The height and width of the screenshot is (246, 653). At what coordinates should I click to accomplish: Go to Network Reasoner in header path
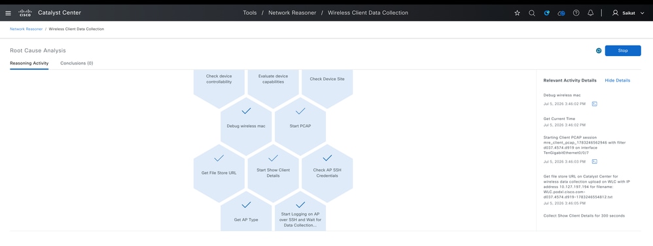click(x=292, y=13)
